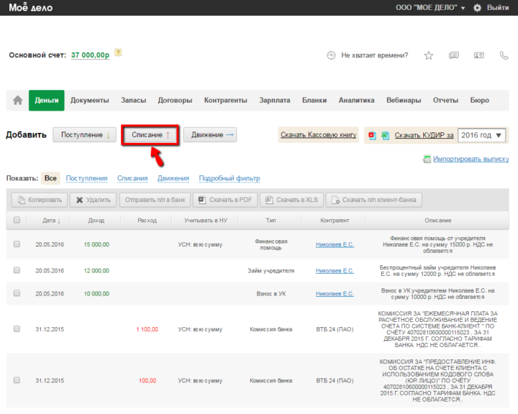518x414 pixels.
Task: Click the settings gear icon
Action: pos(477,7)
